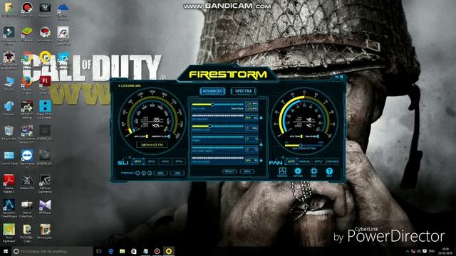This screenshot has height=256, width=456.
Task: Open Firestorm Help question mark icon
Action: click(x=329, y=172)
